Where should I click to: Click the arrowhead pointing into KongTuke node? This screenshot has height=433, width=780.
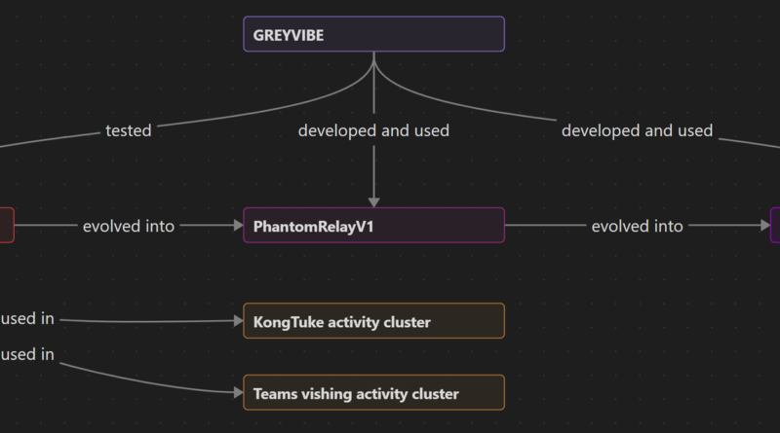click(x=238, y=321)
